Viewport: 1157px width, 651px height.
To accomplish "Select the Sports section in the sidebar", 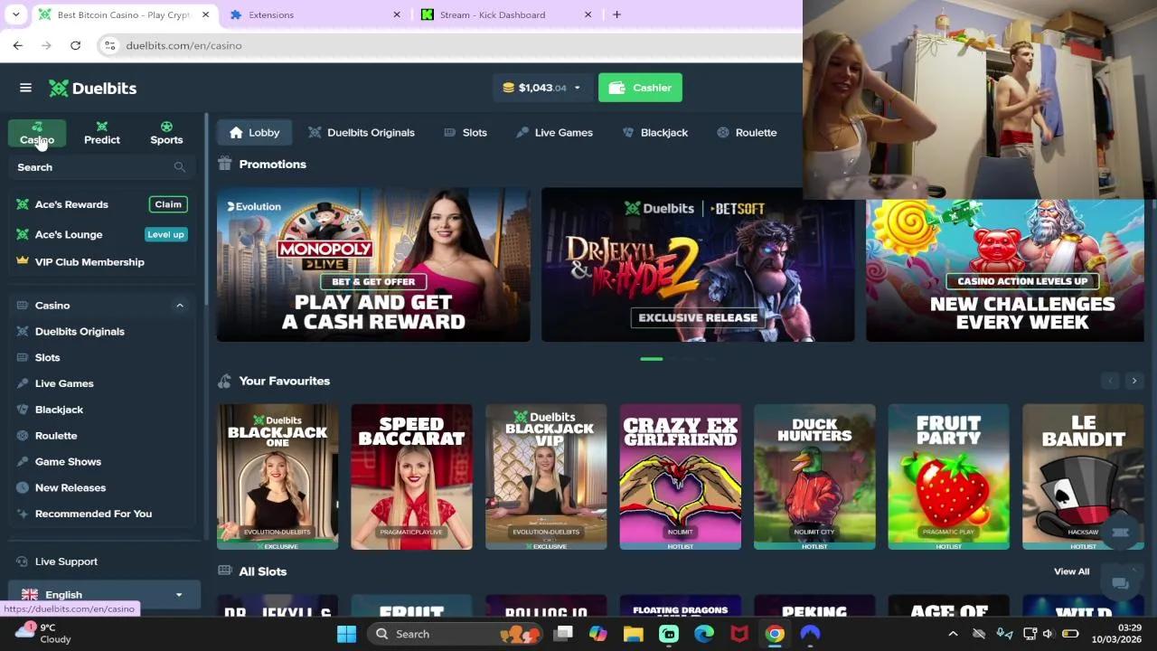I will pyautogui.click(x=166, y=133).
